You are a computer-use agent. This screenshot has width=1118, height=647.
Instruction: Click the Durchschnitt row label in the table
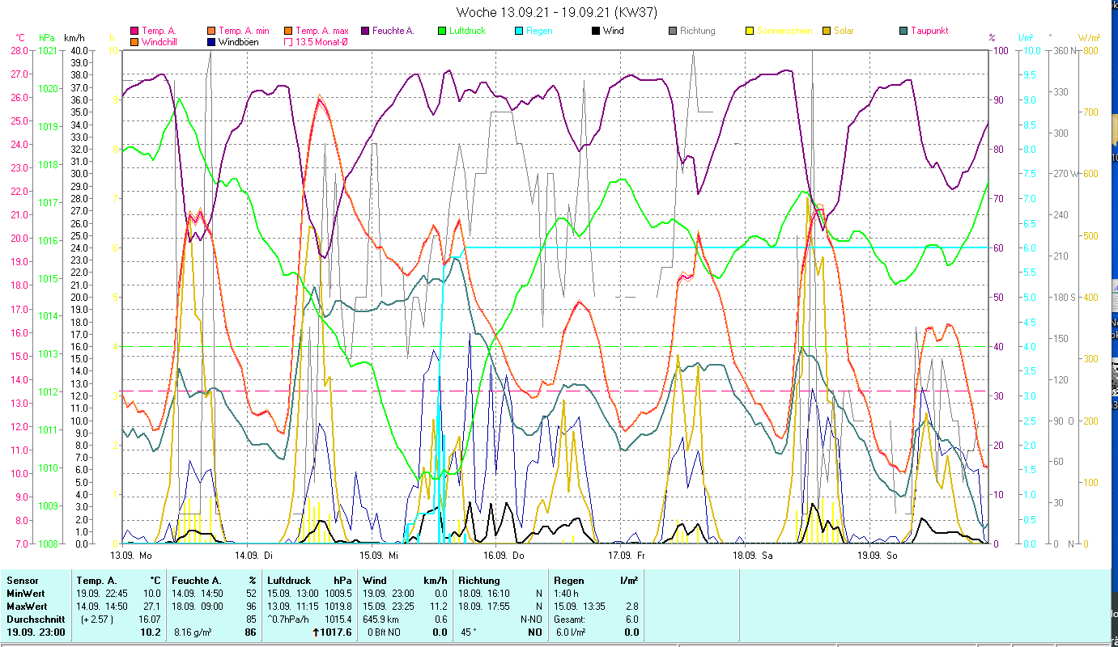coord(34,620)
